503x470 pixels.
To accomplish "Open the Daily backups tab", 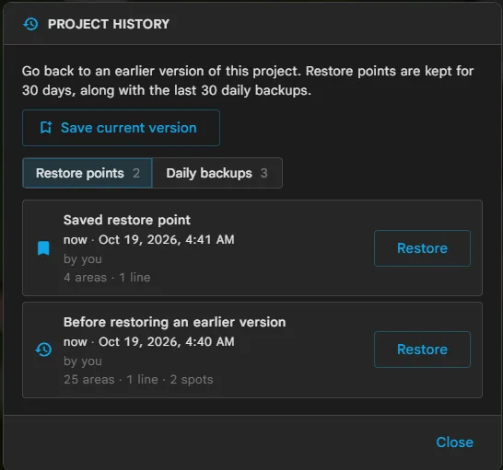I will pyautogui.click(x=217, y=173).
